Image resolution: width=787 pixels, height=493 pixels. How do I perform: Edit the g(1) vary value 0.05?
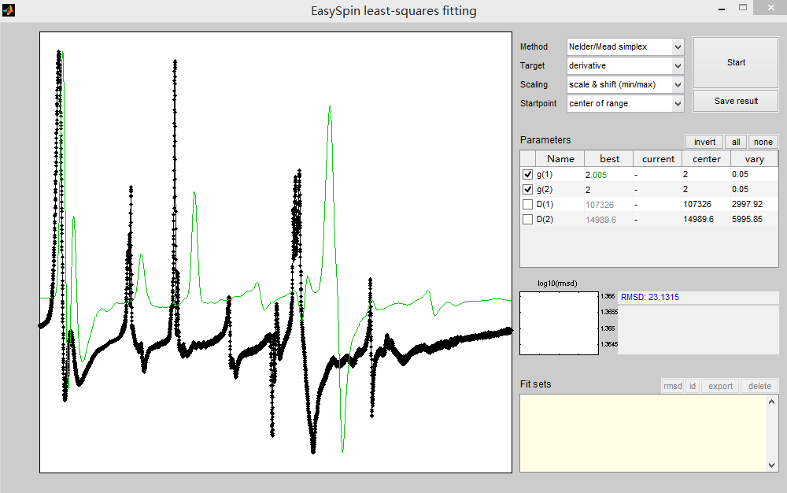click(x=755, y=174)
